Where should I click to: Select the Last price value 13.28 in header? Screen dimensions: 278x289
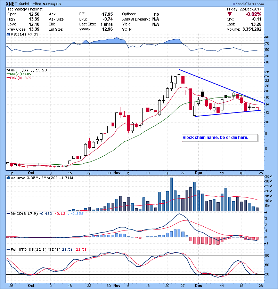click(256, 24)
